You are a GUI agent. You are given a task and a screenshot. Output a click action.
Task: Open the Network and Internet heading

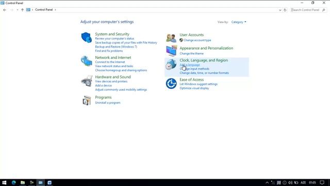point(113,57)
